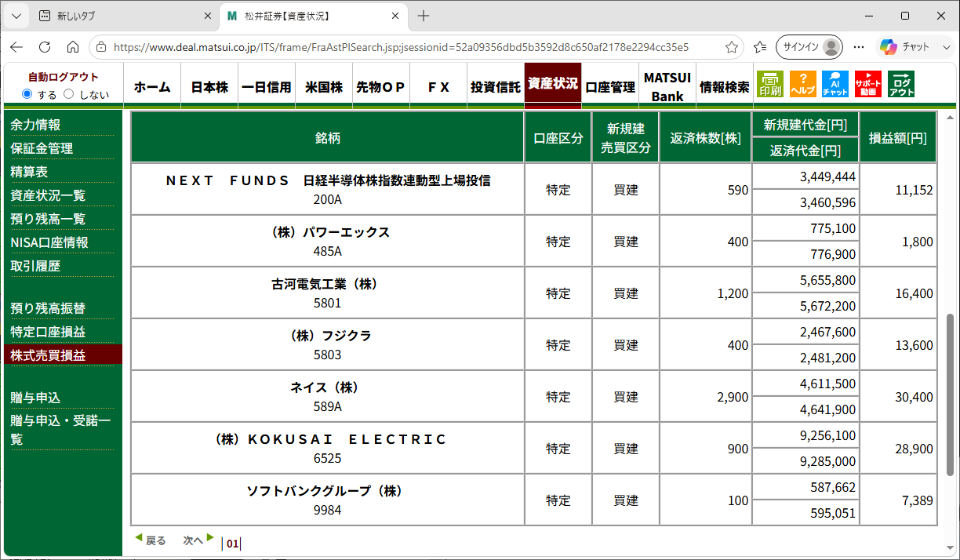Open the favorites list icon
Screen dimensions: 960x560
point(759,47)
